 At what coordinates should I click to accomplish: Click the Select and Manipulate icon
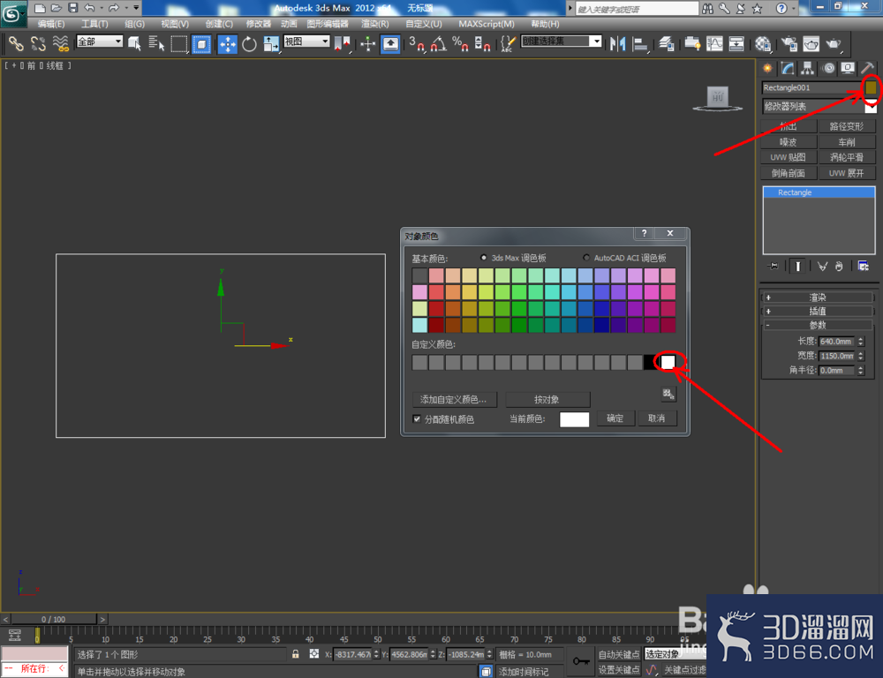pyautogui.click(x=367, y=43)
